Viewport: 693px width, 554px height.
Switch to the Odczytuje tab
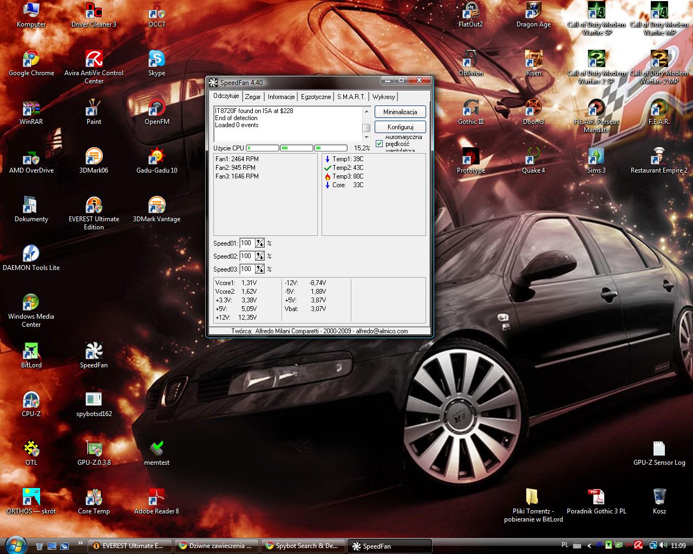(226, 96)
